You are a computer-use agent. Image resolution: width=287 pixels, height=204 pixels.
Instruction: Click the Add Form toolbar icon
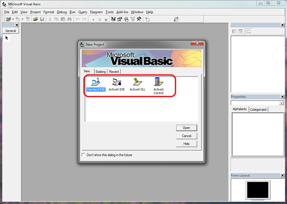18,19
